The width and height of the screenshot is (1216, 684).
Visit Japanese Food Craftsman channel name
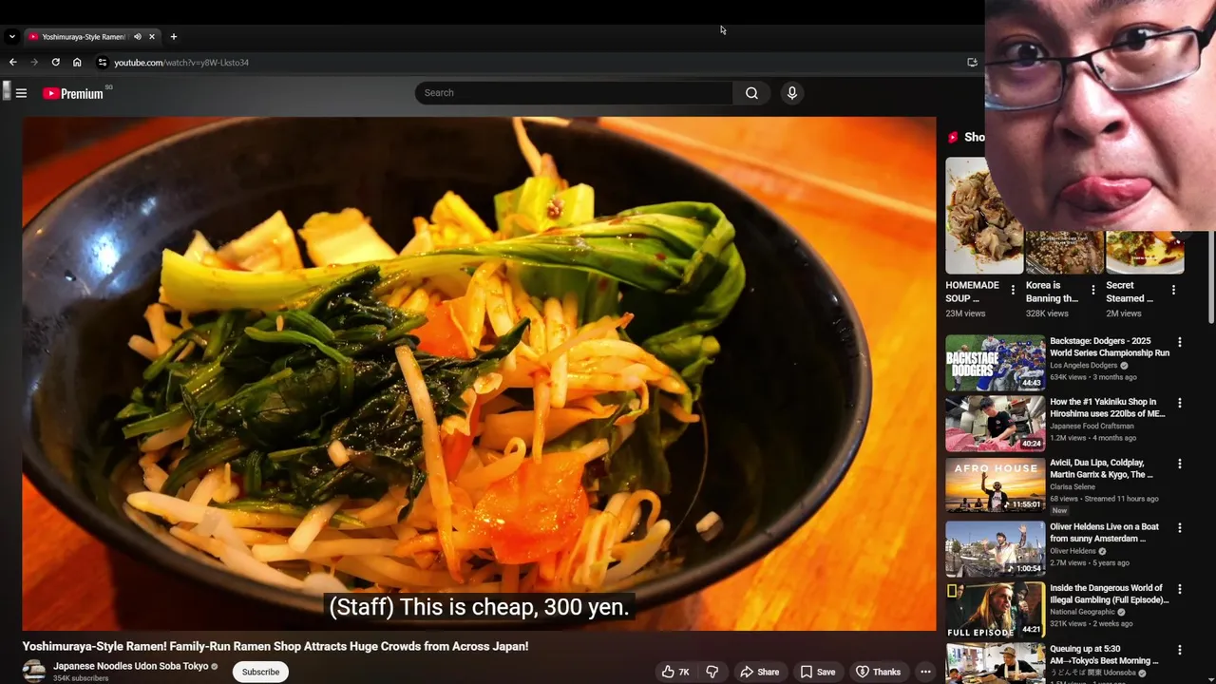[x=1092, y=427]
